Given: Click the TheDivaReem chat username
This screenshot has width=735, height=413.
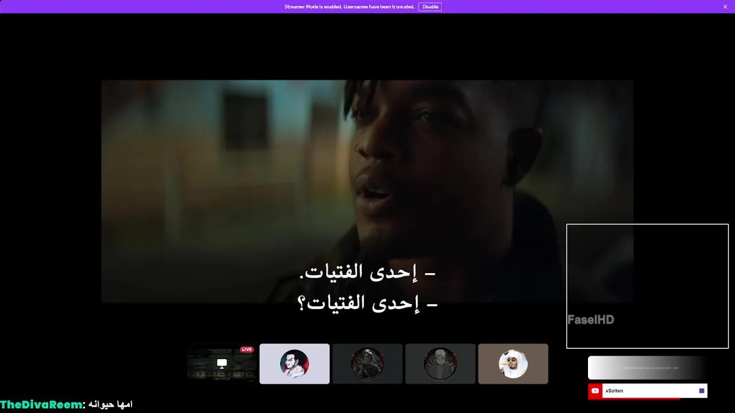Looking at the screenshot, I should point(41,405).
